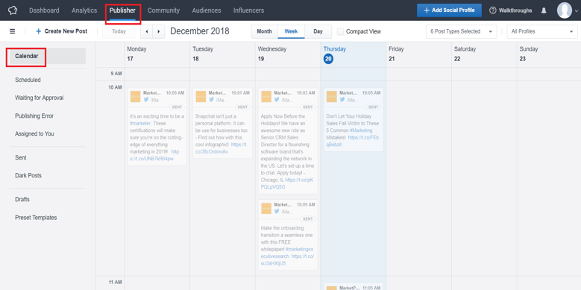Click Create New Post plus icon
Image resolution: width=581 pixels, height=290 pixels.
(x=38, y=31)
